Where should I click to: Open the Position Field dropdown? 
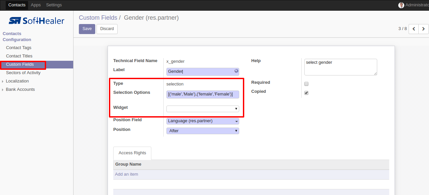[203, 121]
